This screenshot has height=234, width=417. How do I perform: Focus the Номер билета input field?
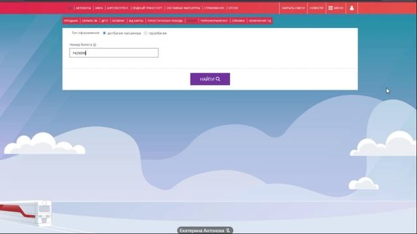(114, 53)
